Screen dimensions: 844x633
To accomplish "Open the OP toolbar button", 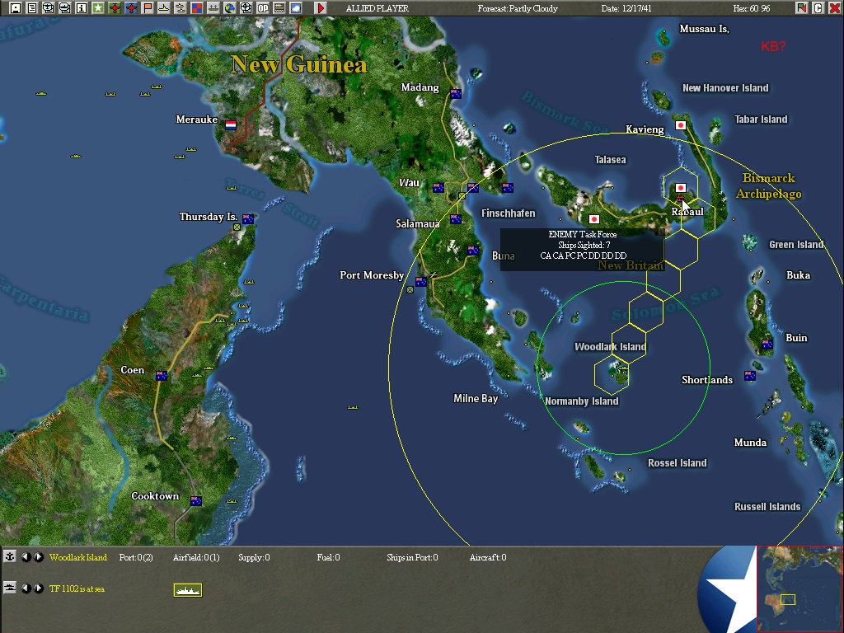I will point(263,8).
